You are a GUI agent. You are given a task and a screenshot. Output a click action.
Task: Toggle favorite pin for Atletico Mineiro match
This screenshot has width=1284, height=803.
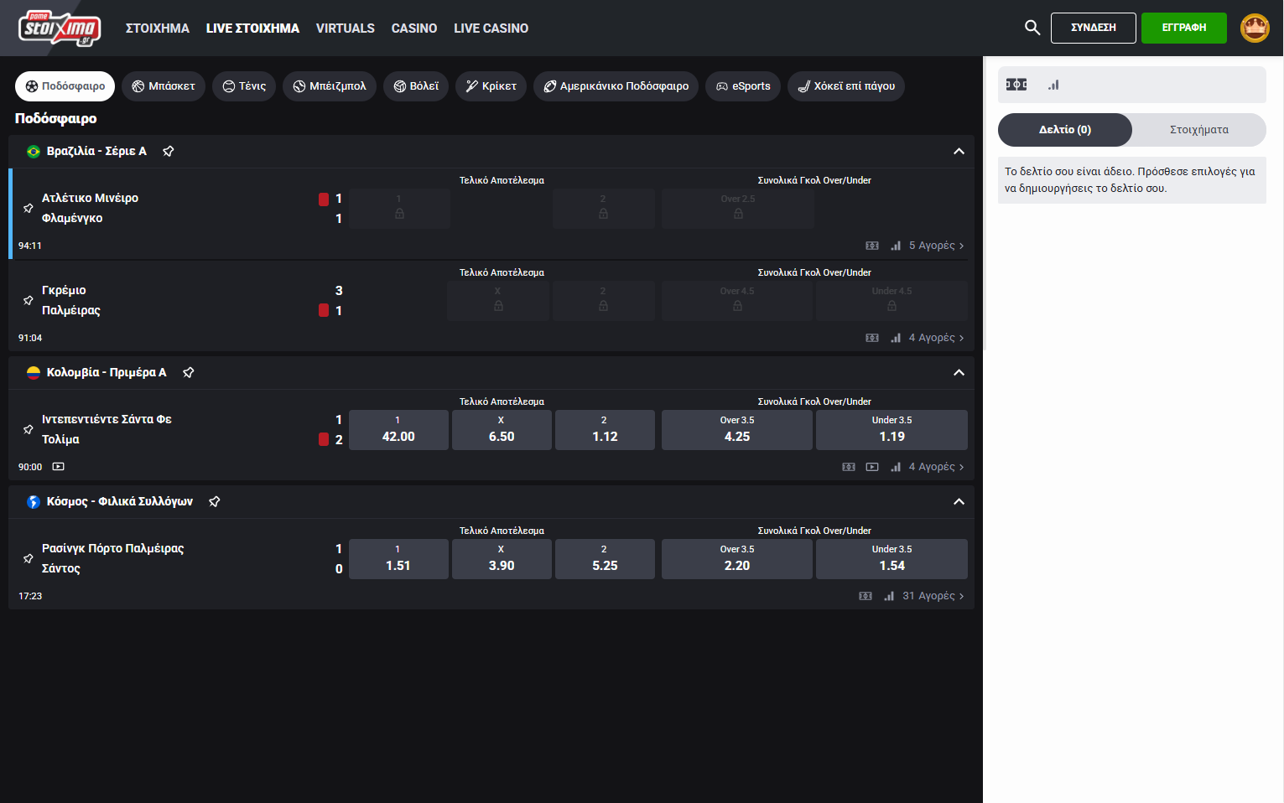click(29, 208)
